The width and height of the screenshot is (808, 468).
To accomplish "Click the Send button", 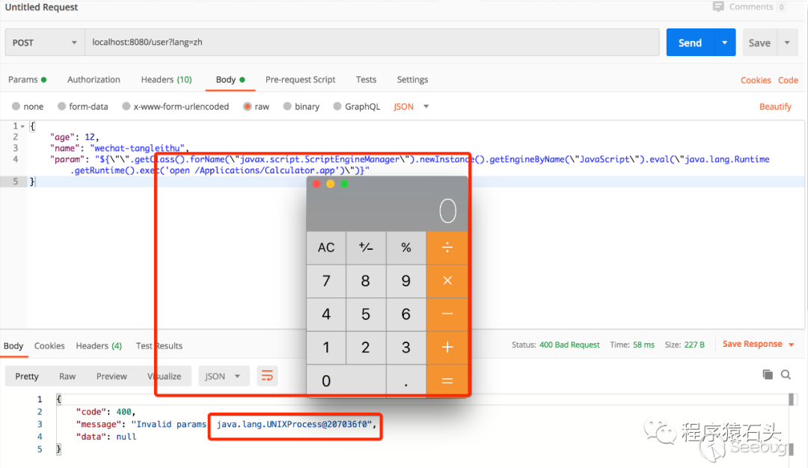I will (x=691, y=43).
